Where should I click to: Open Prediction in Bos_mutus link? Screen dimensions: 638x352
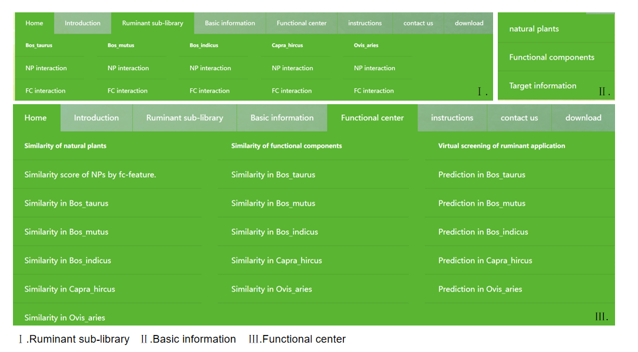[x=482, y=203]
